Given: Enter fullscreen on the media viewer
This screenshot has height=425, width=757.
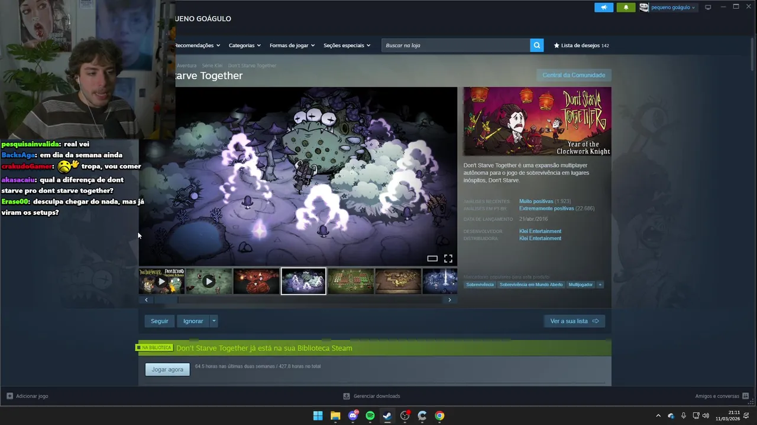Looking at the screenshot, I should point(448,259).
